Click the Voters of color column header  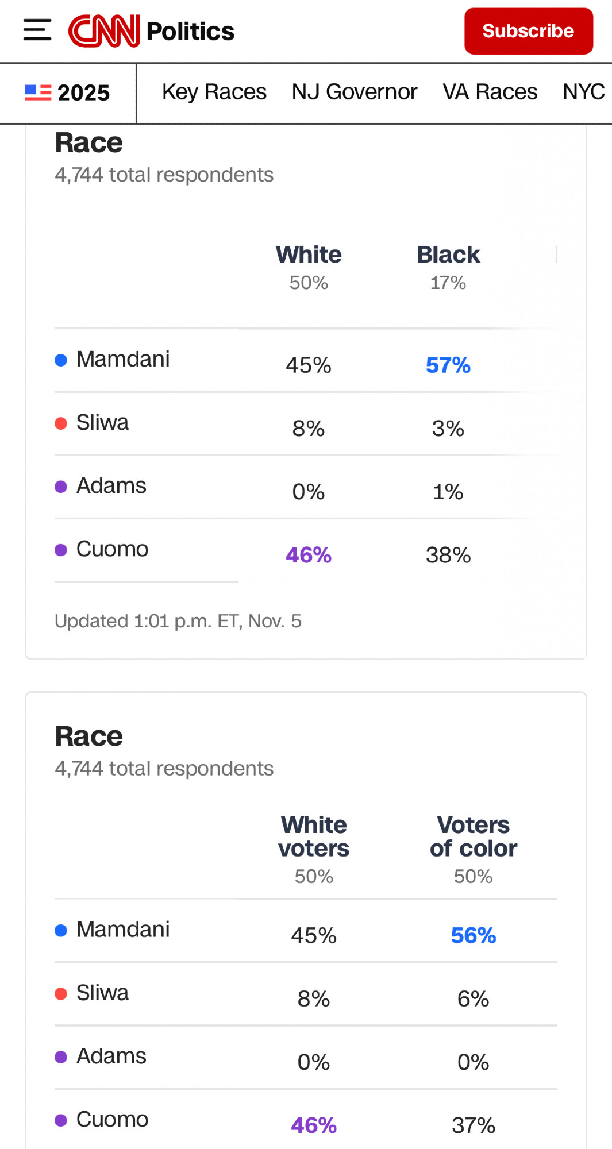(x=473, y=837)
